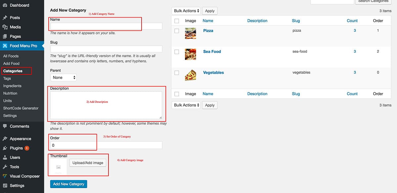Open the Vegetables category thumbnail
397x193 pixels.
[x=191, y=75]
